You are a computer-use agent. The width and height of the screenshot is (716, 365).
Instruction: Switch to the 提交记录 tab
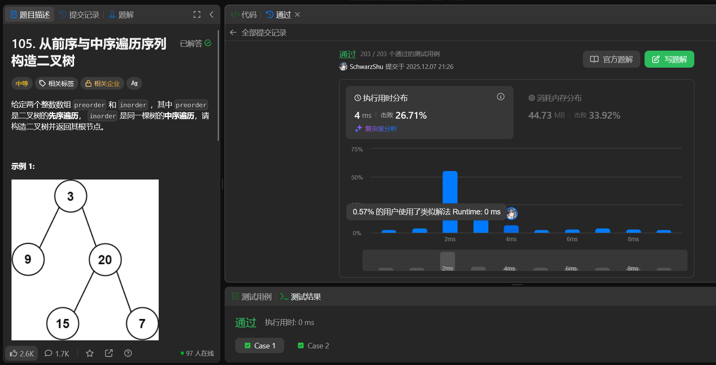point(80,15)
